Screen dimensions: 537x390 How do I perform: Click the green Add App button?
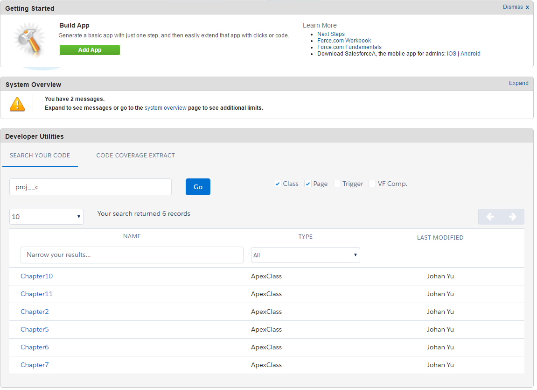click(x=90, y=50)
